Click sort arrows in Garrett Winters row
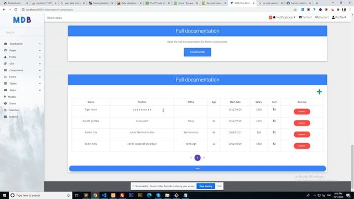 click(x=274, y=121)
